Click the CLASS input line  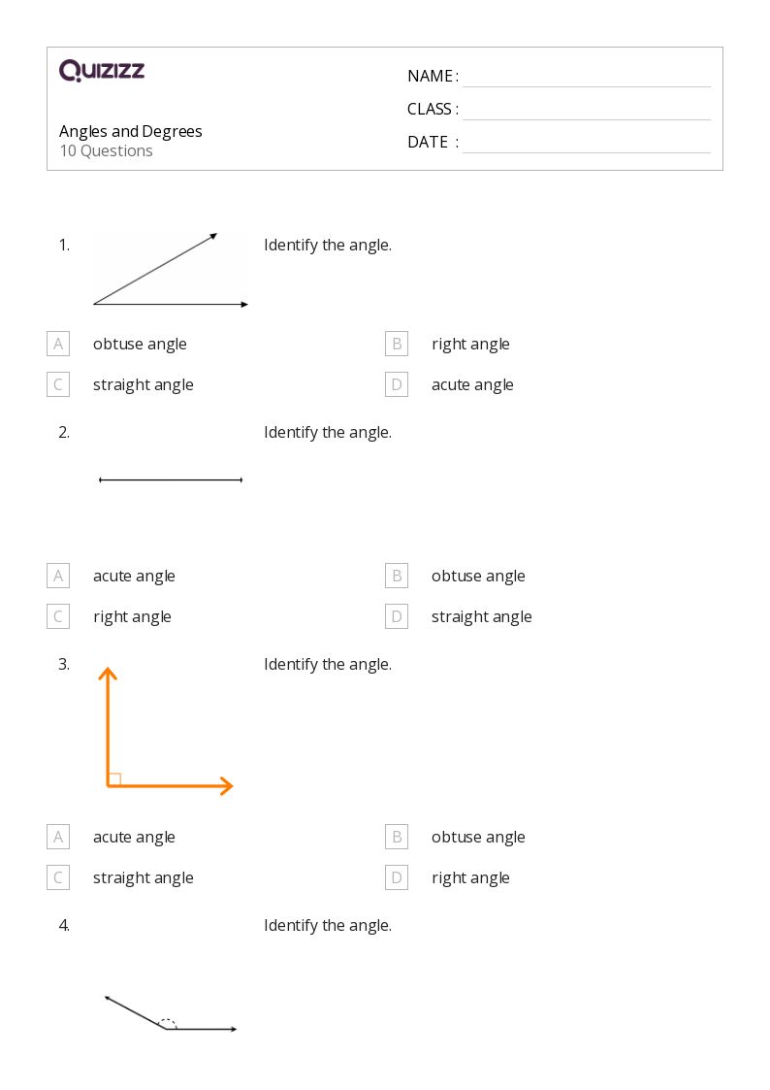[586, 110]
